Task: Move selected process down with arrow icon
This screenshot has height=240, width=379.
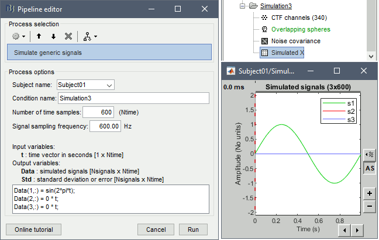Action: pyautogui.click(x=54, y=36)
